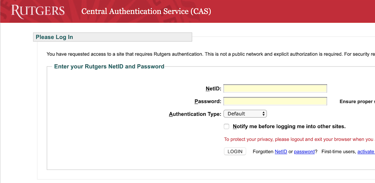Follow the activate link for first-time users

tap(366, 152)
